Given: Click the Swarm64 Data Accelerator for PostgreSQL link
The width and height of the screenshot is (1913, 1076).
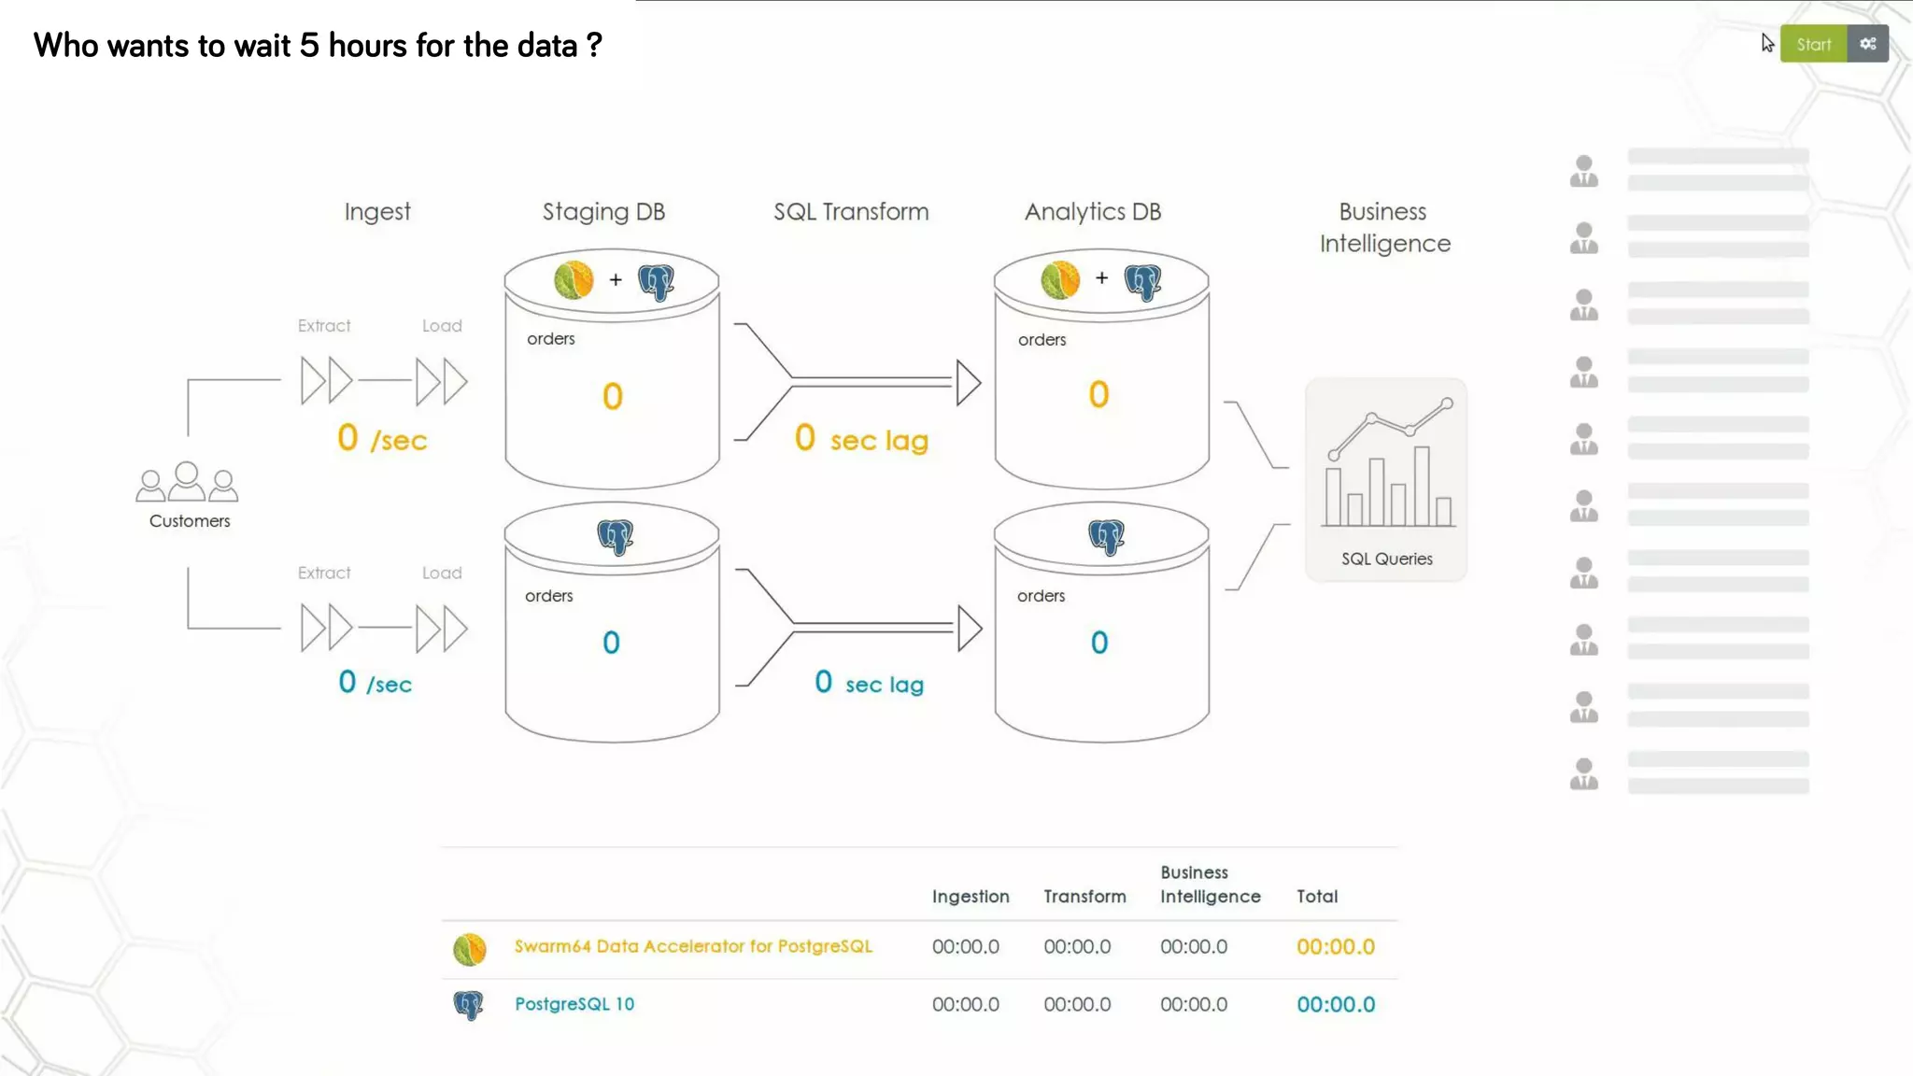Looking at the screenshot, I should click(x=693, y=946).
